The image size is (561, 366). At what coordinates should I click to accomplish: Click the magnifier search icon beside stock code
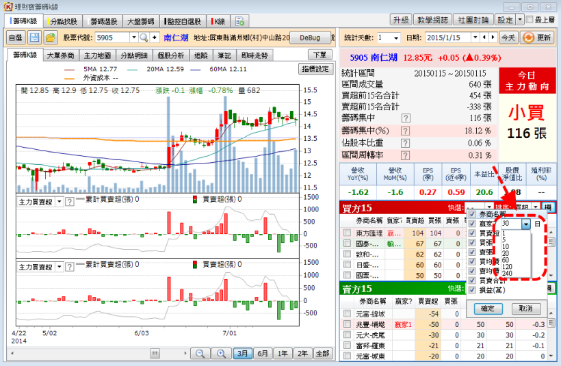coord(144,38)
